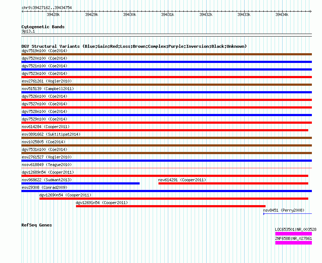Open the esv29308 (Conrad2009) label
322x263 pixels.
point(45,187)
